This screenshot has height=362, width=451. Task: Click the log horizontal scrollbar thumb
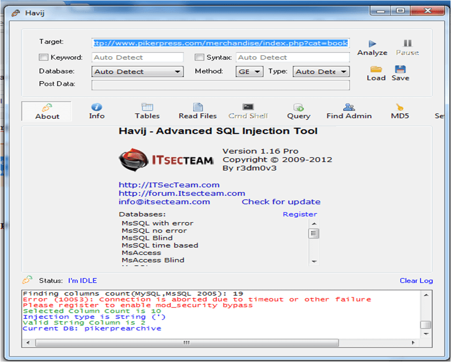187,342
